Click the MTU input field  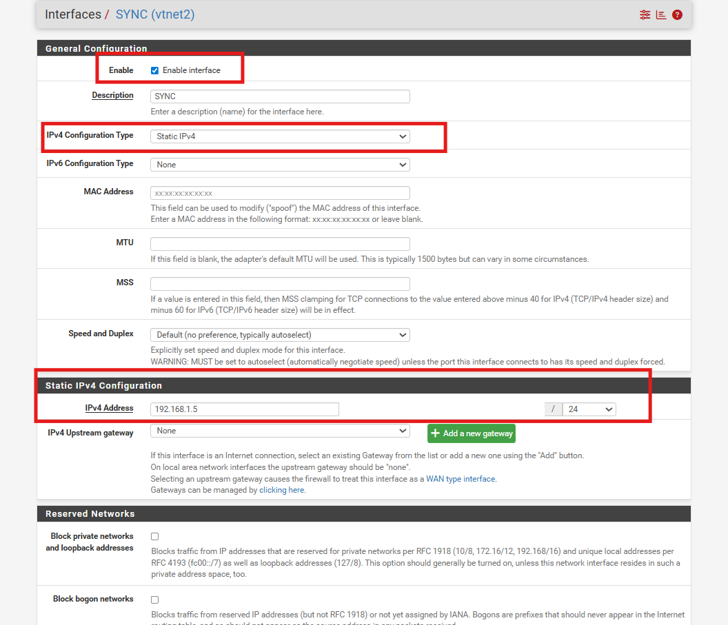[x=280, y=244]
